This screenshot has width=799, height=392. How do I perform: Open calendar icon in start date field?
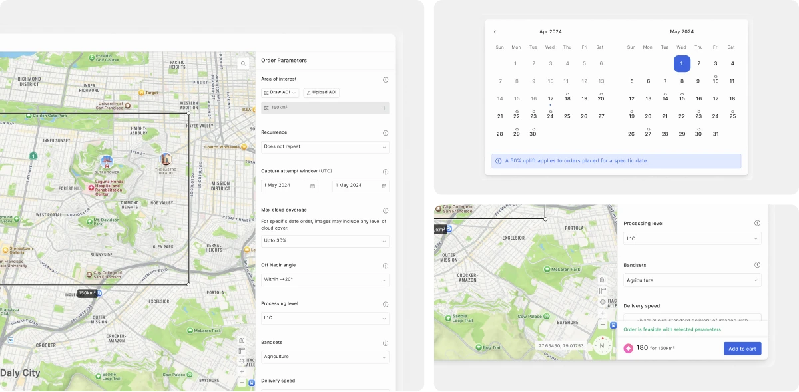[312, 186]
